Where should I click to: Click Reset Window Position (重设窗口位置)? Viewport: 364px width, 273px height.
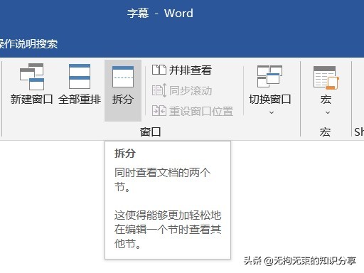click(x=193, y=111)
